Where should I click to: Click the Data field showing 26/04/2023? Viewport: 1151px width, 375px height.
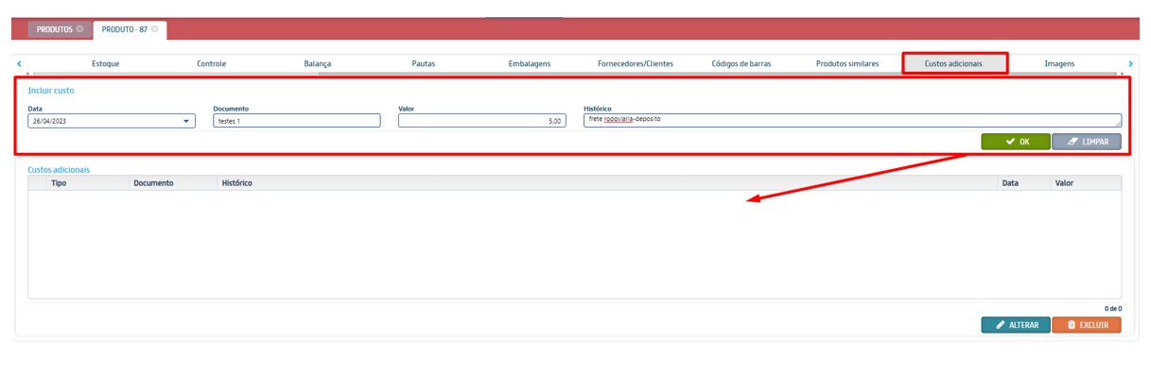tap(112, 121)
